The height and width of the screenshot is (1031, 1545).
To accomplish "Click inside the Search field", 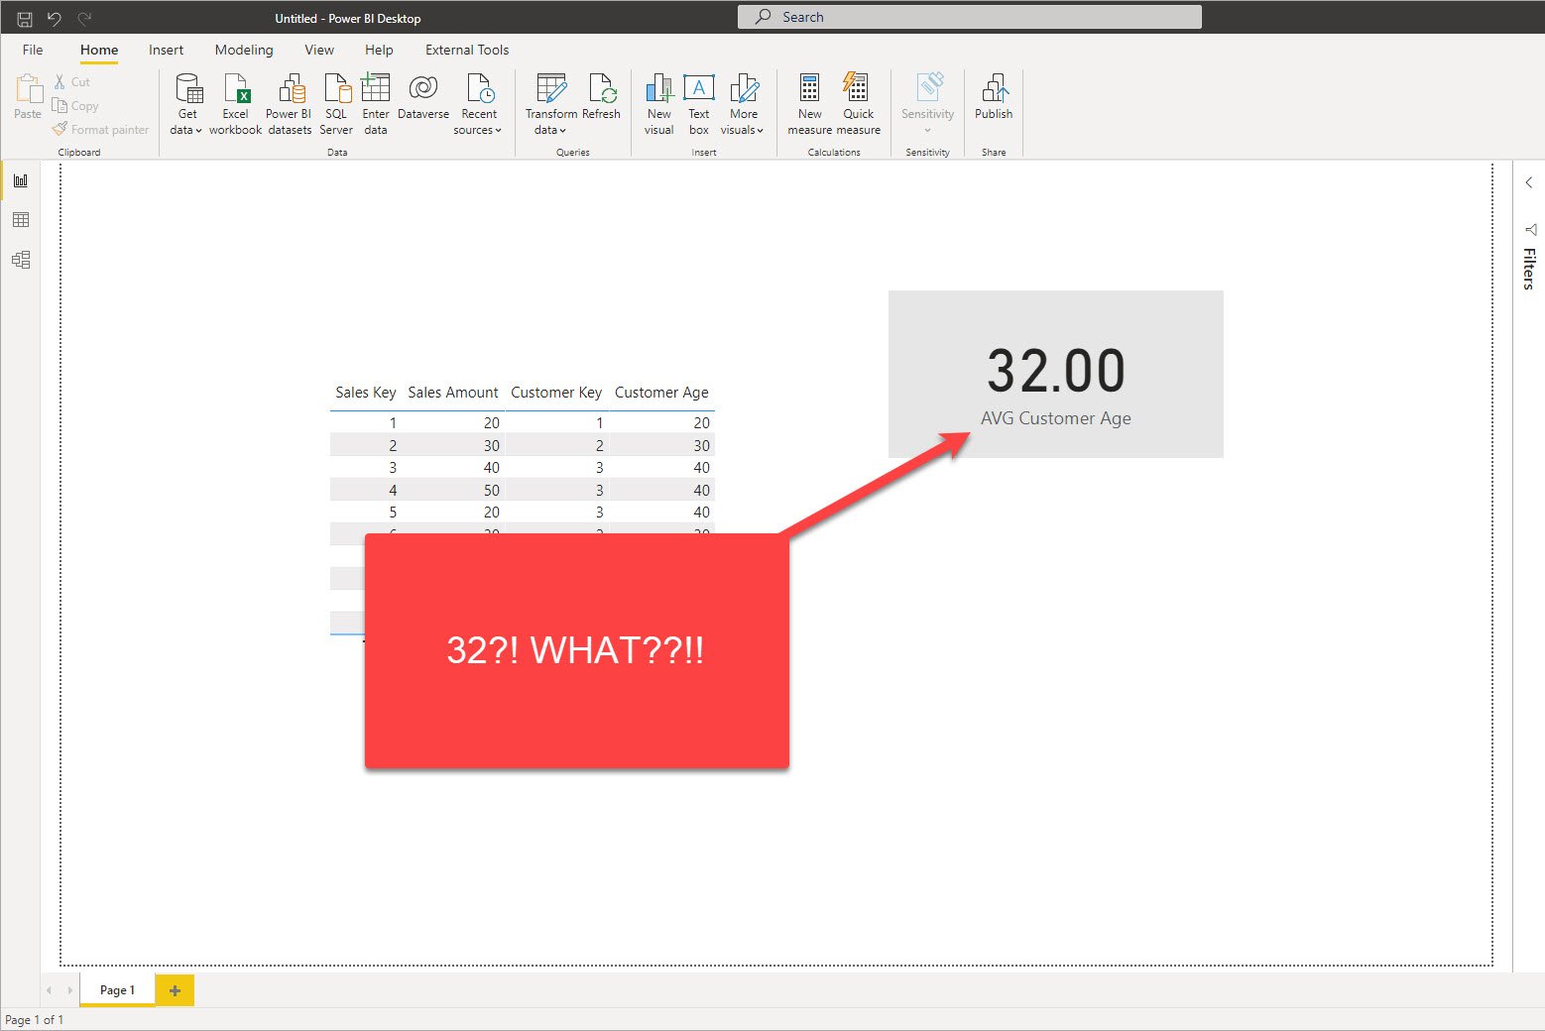I will click(x=967, y=16).
